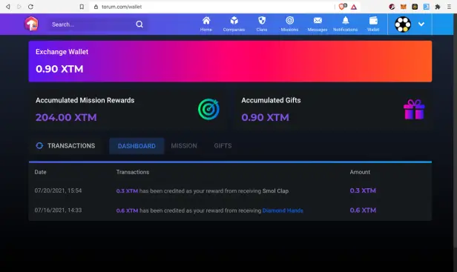Click the Exchange Wallet 0.90 XTM balance
The image size is (457, 272).
click(x=59, y=69)
